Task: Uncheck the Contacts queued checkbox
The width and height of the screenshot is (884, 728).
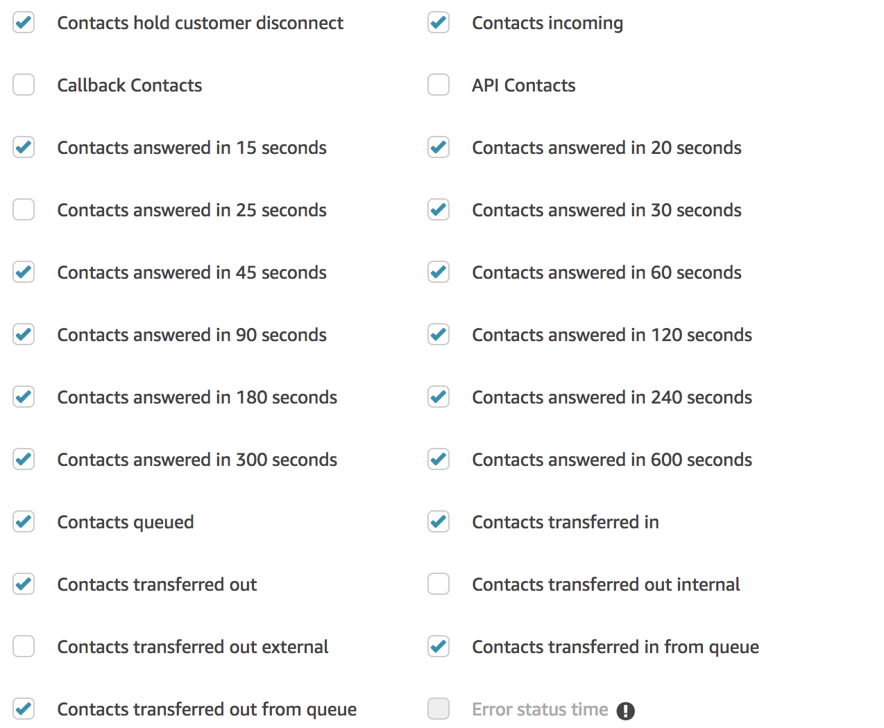Action: [x=24, y=521]
